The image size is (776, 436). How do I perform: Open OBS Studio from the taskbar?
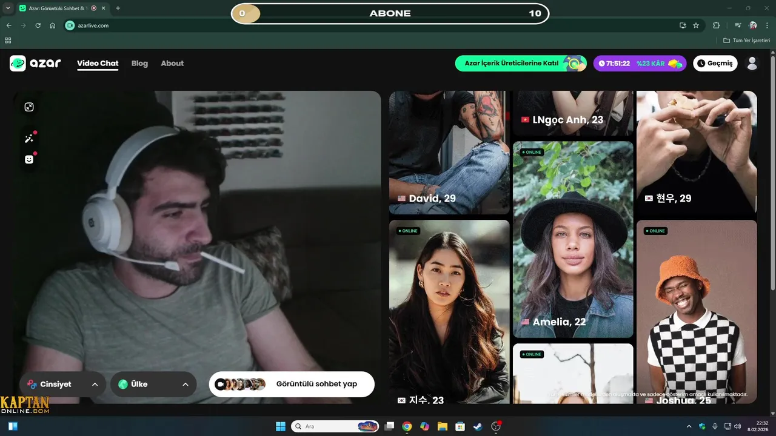point(496,426)
